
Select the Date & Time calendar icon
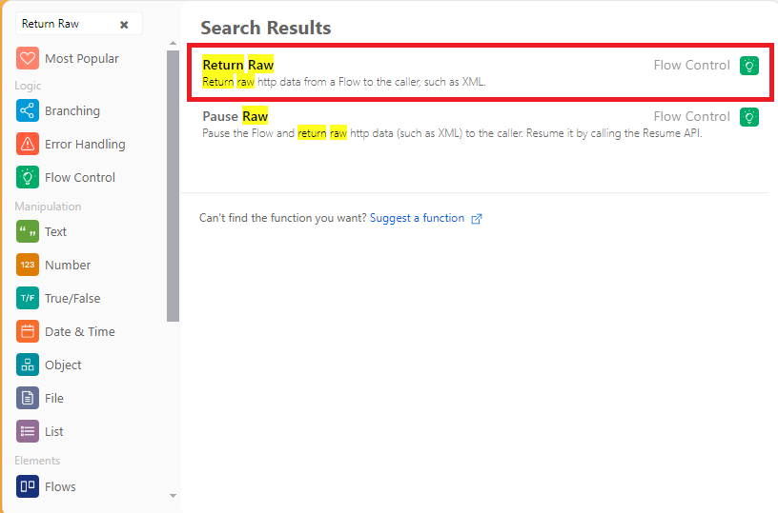point(28,331)
